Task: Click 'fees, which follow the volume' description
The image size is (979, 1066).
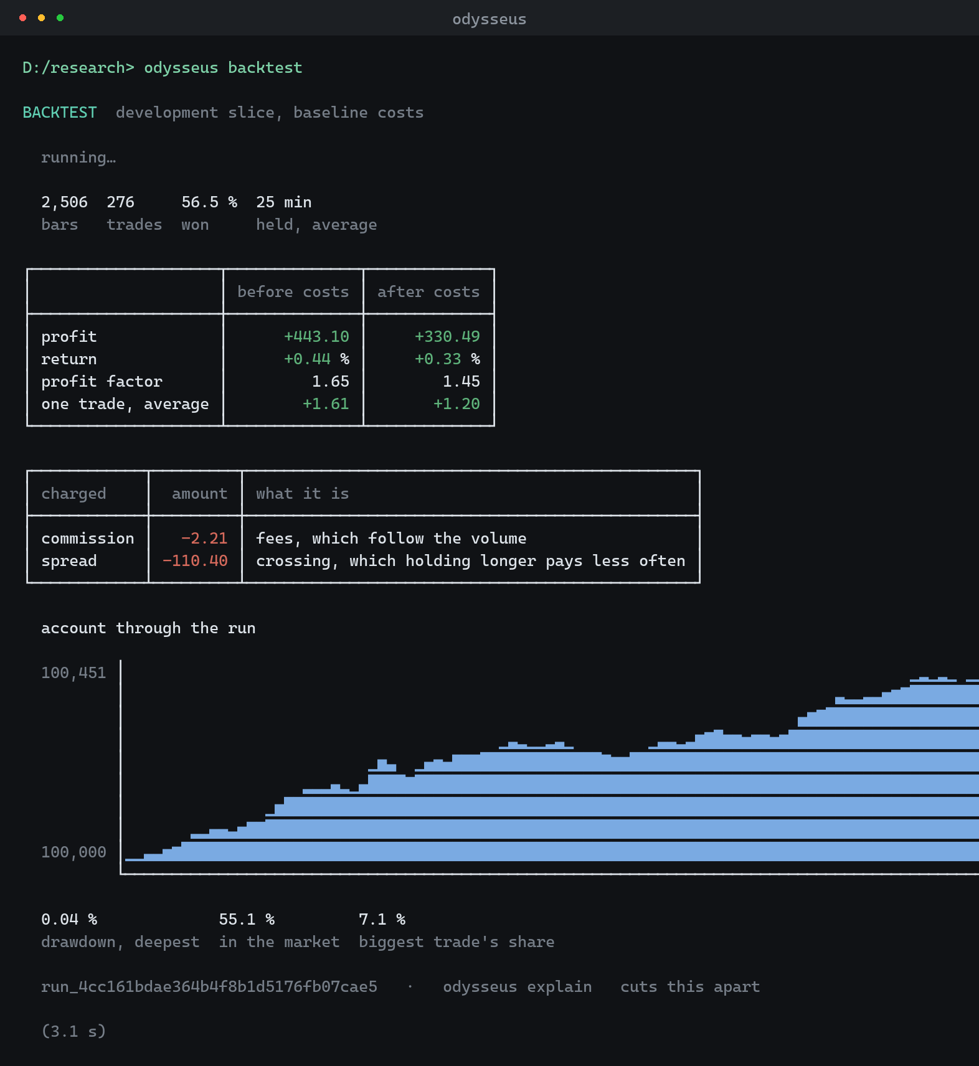Action: pos(391,539)
